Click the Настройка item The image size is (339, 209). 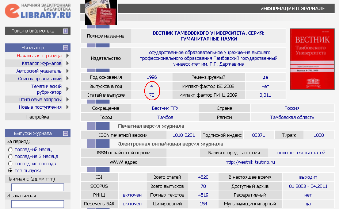coord(38,117)
